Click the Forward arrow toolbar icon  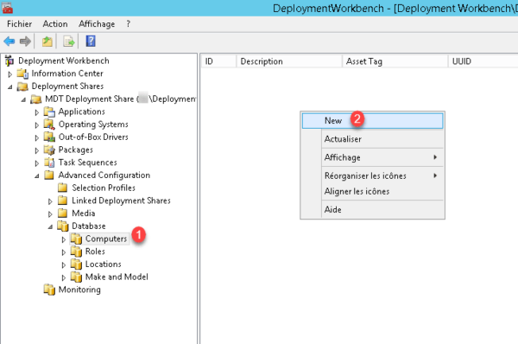(x=25, y=41)
